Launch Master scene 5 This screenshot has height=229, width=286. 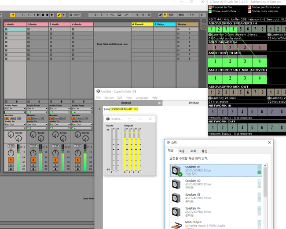(179, 46)
